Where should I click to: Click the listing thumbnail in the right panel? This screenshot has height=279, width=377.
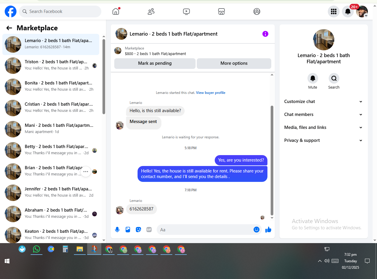tap(324, 40)
